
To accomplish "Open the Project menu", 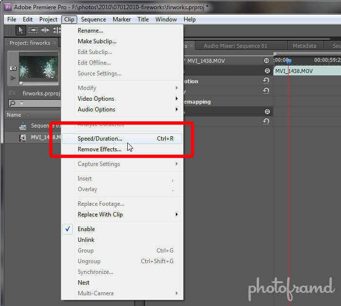I will coord(48,19).
